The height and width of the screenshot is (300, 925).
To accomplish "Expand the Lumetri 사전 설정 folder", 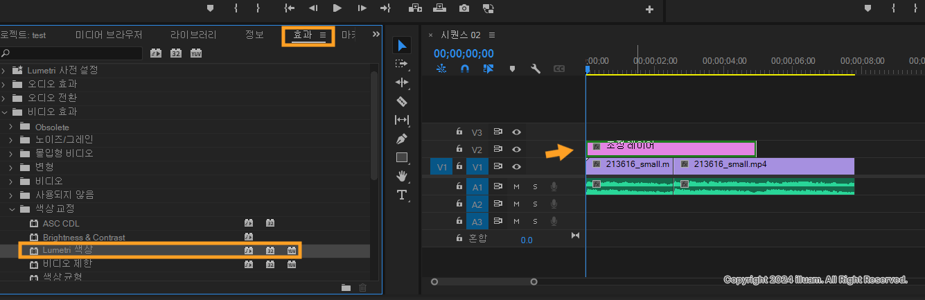I will pyautogui.click(x=3, y=70).
